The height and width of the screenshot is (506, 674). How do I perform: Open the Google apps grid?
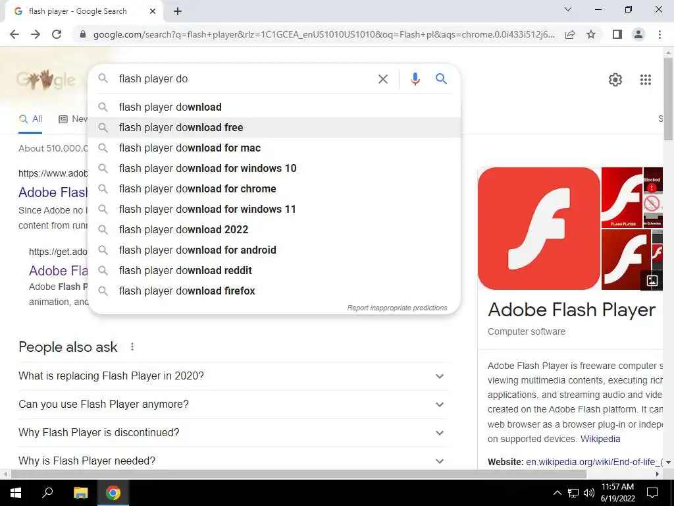[646, 80]
